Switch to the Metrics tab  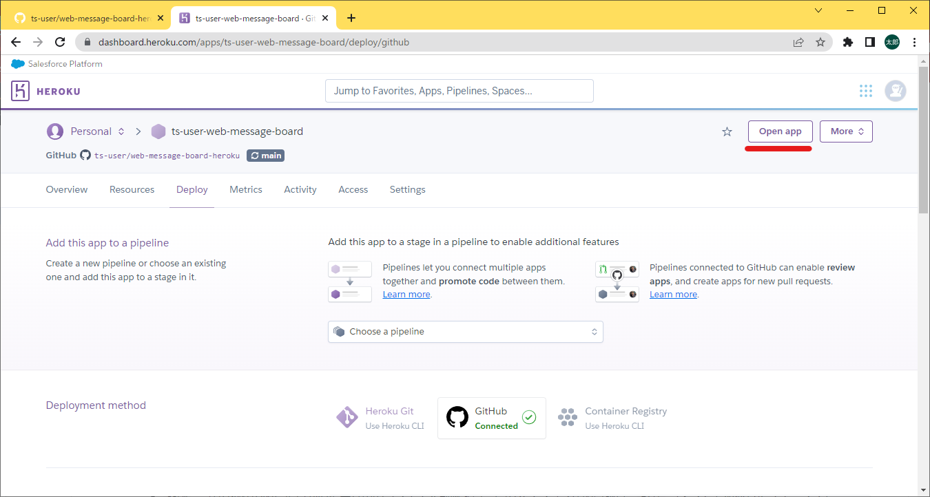[x=246, y=189]
